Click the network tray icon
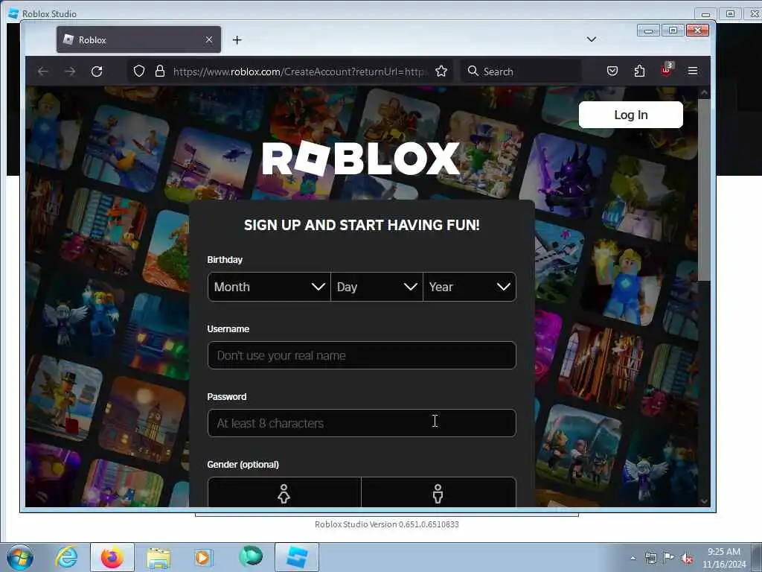This screenshot has height=572, width=762. [x=650, y=558]
